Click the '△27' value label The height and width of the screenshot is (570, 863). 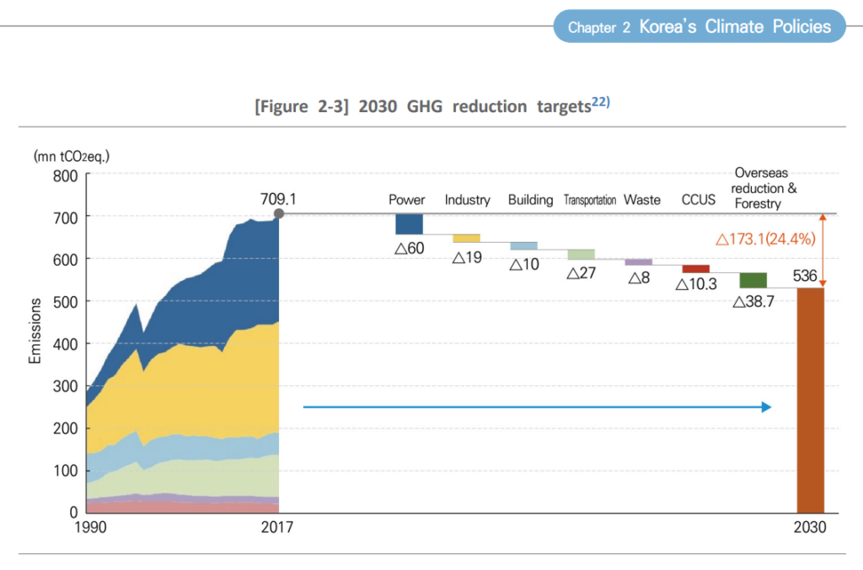click(582, 273)
